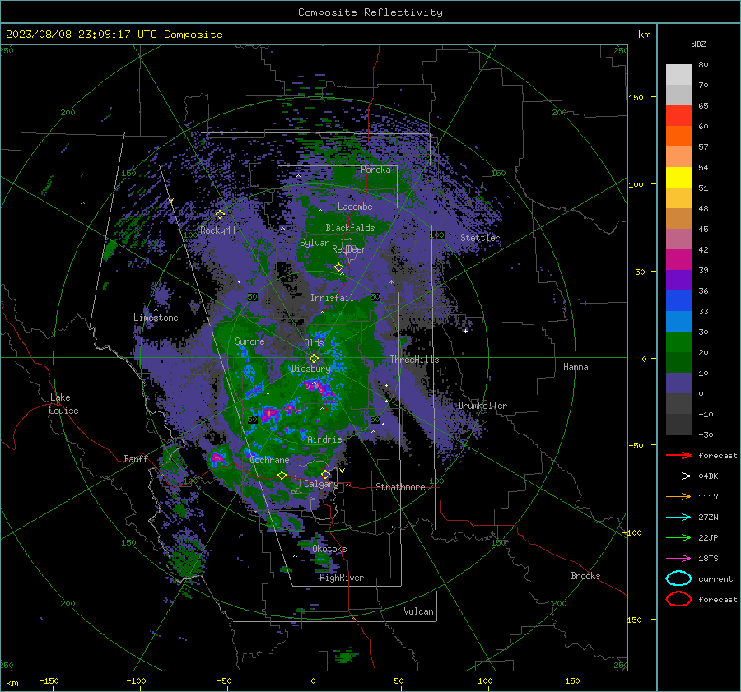The width and height of the screenshot is (741, 692).
Task: Click the green 20 dBZ color swatch
Action: click(678, 341)
